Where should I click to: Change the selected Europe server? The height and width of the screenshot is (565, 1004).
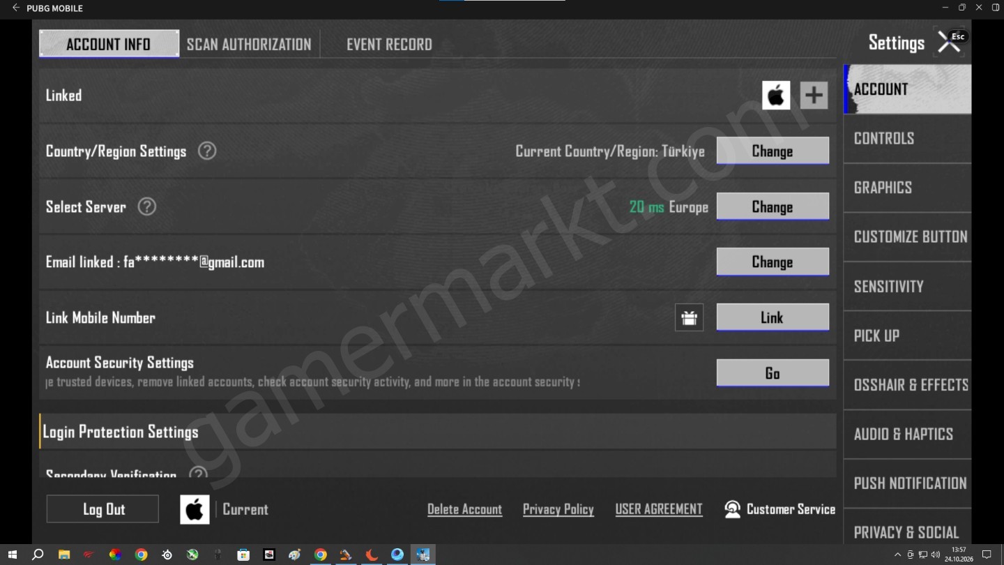(x=773, y=206)
